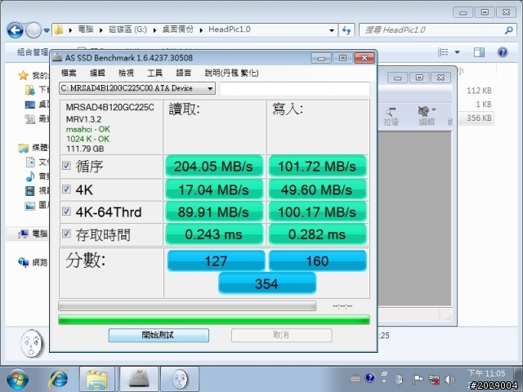Click the HeadPic1.0 breadcrumb
The image size is (523, 392).
pyautogui.click(x=230, y=29)
